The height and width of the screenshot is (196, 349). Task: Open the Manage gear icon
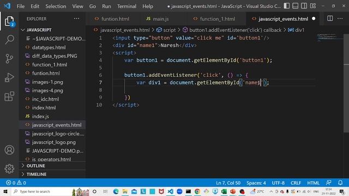[9, 169]
